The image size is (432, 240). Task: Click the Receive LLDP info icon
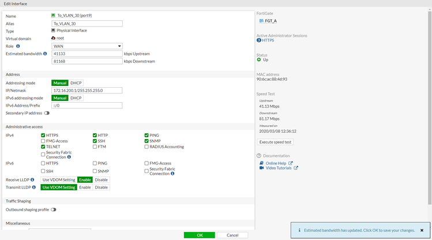click(32, 180)
